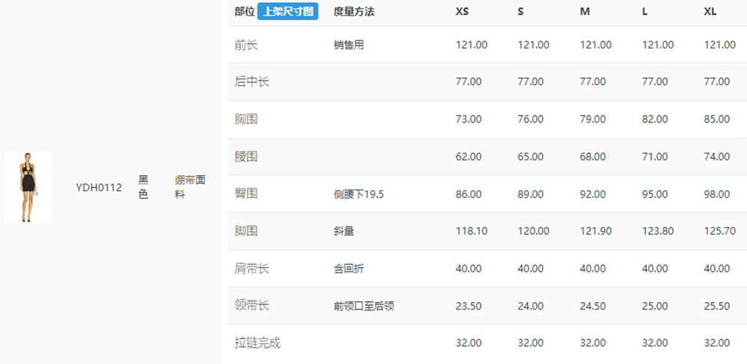Screen dimensions: 747x364
Task: Select the 腰围 row label
Action: 247,157
